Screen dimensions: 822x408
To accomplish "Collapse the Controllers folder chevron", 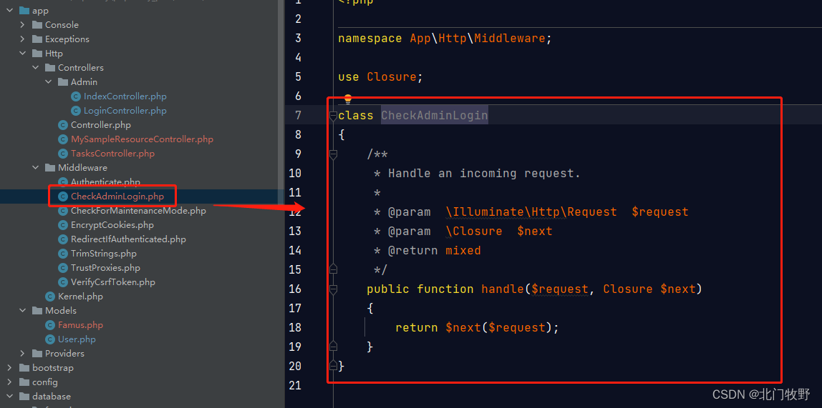I will [x=35, y=67].
